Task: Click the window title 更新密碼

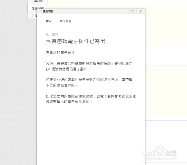Action: 48,12
